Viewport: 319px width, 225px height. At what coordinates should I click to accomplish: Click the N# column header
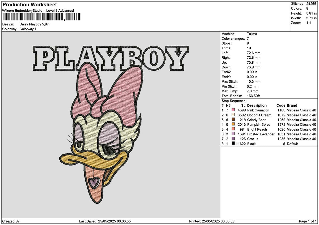click(x=228, y=105)
